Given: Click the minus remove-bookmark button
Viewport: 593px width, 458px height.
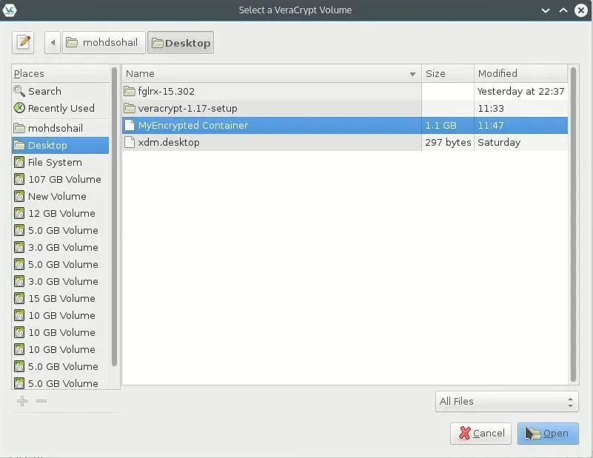Looking at the screenshot, I should [x=41, y=400].
